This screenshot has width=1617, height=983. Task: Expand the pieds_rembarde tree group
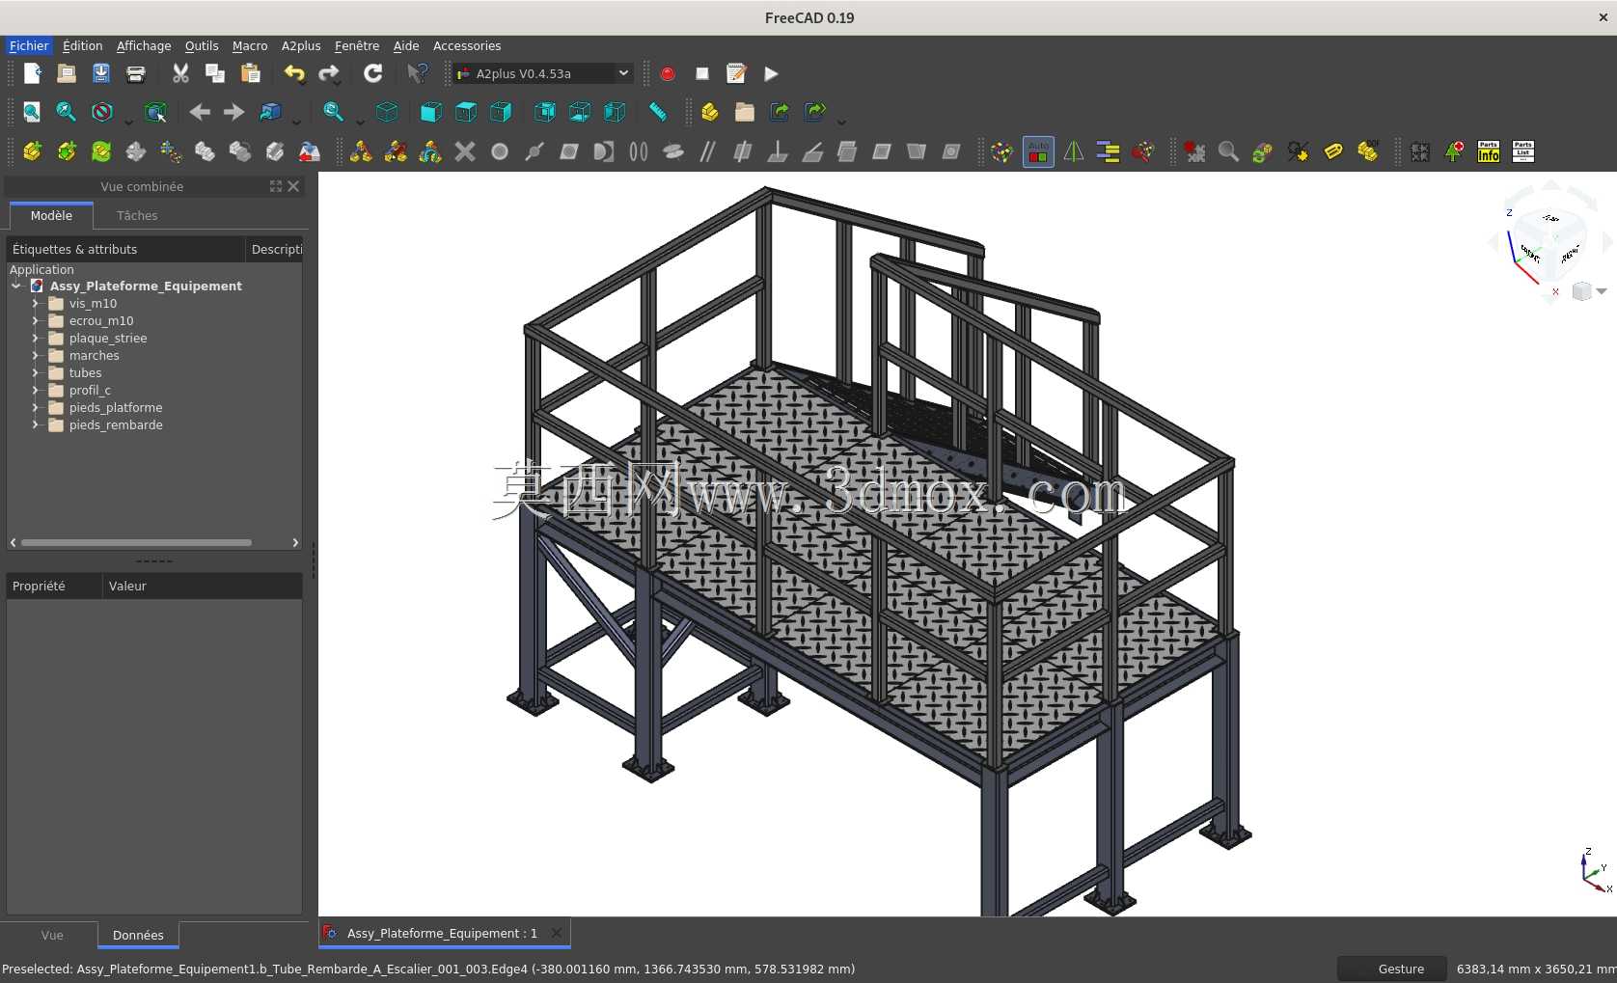point(36,424)
